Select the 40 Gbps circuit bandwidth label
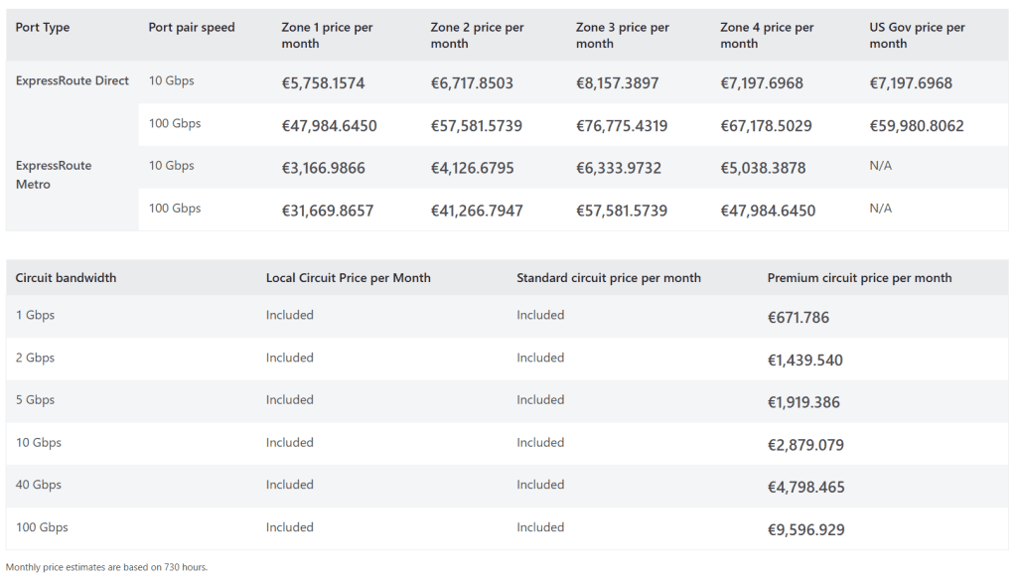Image resolution: width=1017 pixels, height=578 pixels. pos(39,485)
